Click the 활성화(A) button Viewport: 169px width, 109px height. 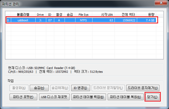click(19, 88)
